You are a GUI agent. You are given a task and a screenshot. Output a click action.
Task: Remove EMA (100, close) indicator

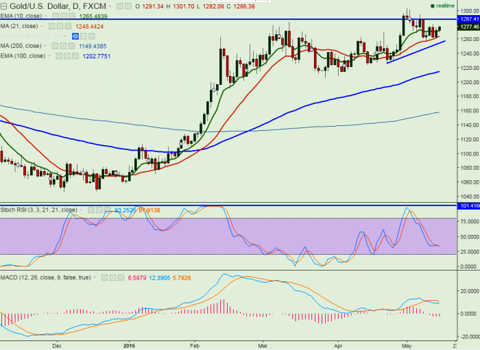point(75,56)
